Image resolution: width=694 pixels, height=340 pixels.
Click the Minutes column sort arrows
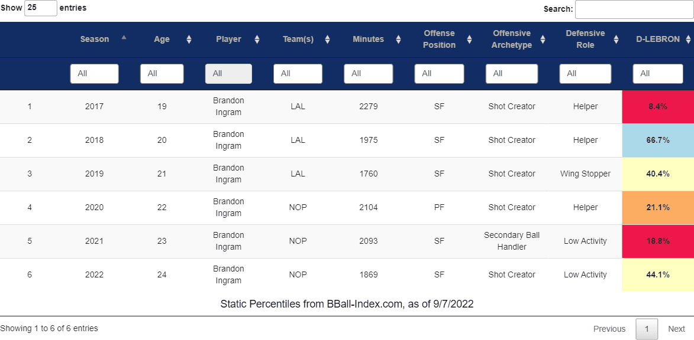click(398, 40)
